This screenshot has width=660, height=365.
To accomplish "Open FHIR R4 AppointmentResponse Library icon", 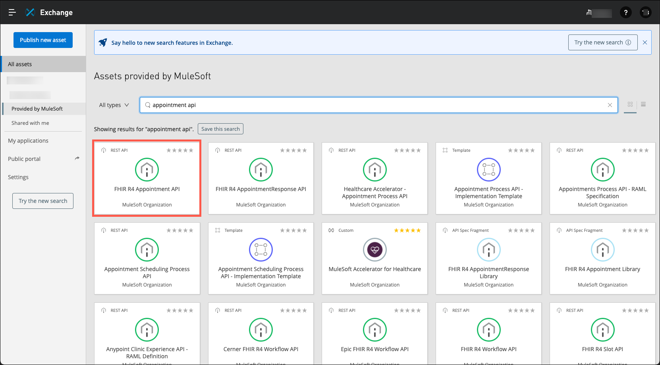I will [489, 250].
